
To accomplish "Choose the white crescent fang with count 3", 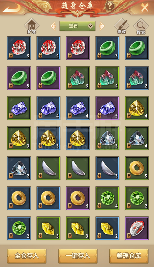I will coord(108,168).
